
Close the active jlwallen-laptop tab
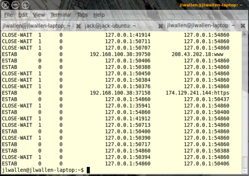pos(243,25)
